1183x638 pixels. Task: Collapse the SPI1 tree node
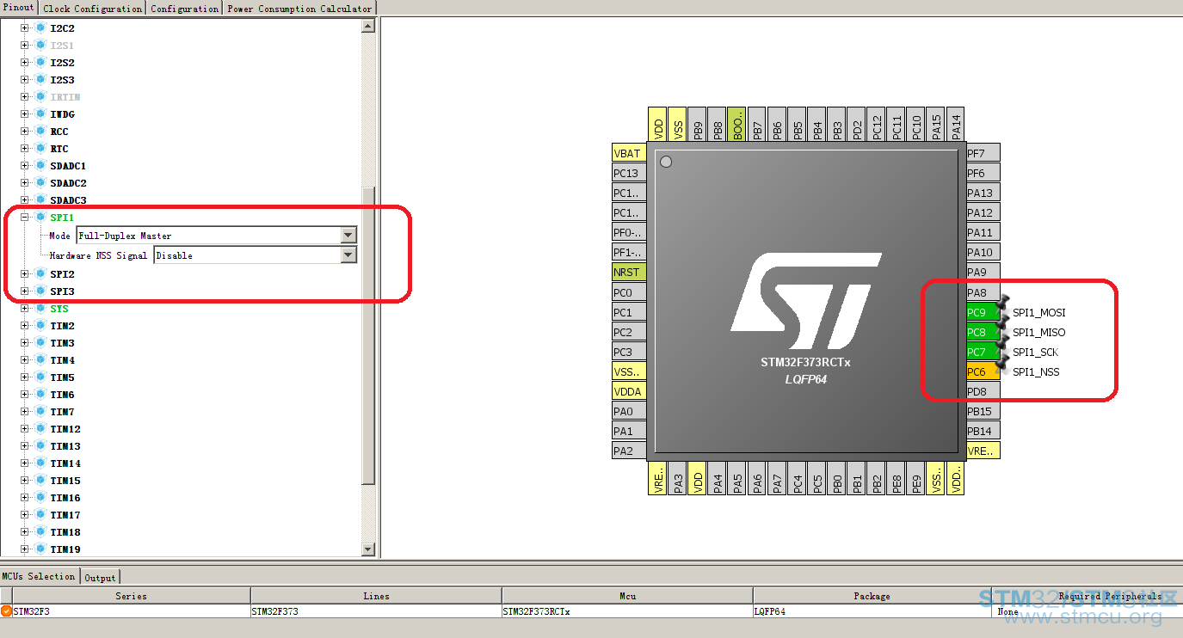point(25,218)
